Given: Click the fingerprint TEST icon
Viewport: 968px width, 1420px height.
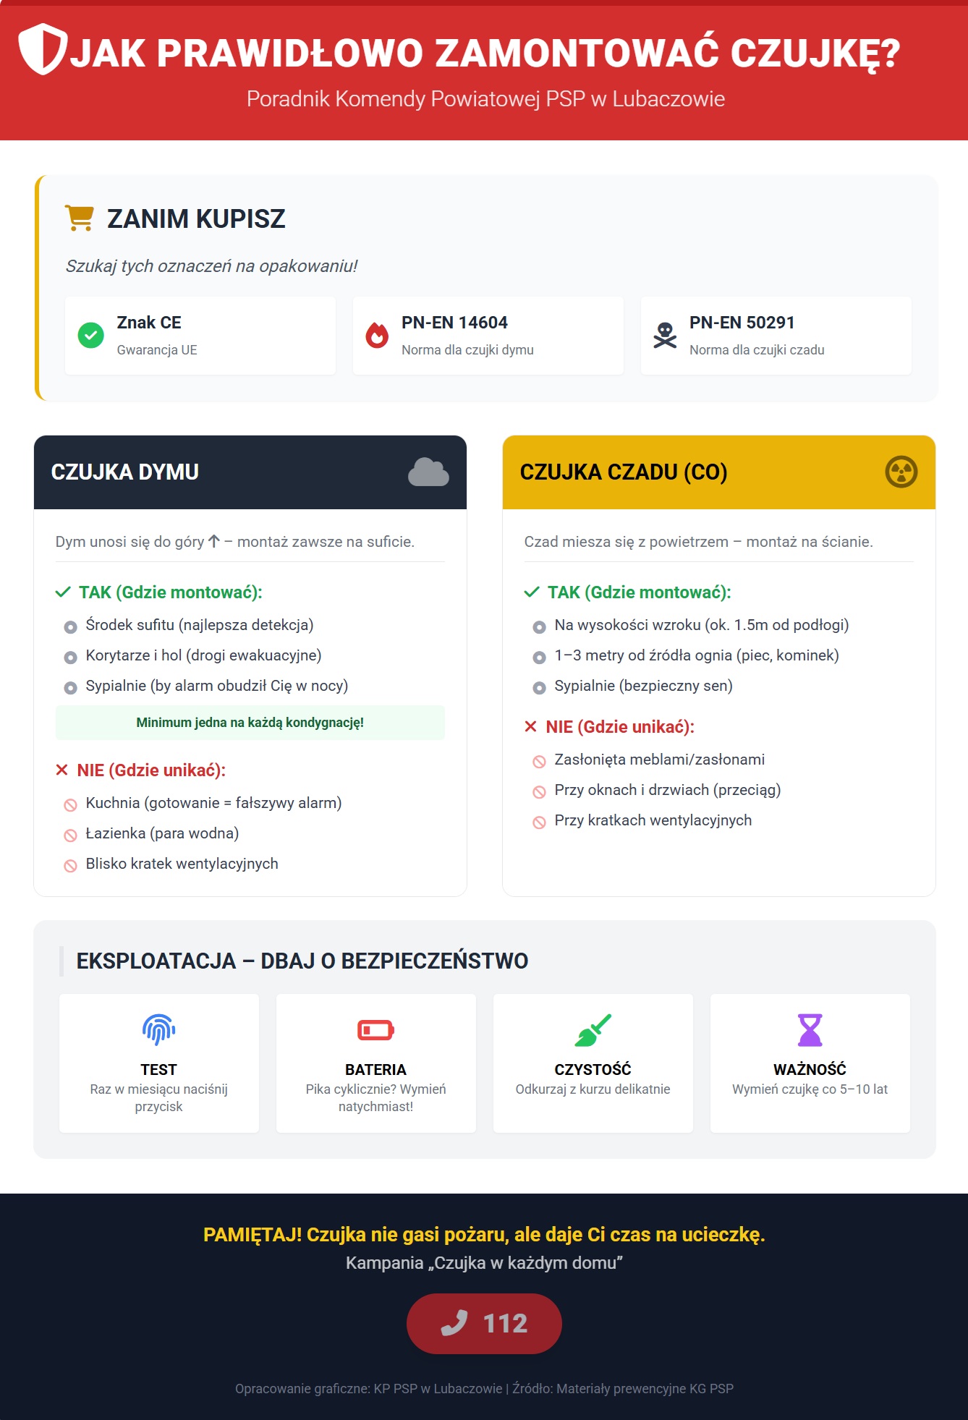Looking at the screenshot, I should [x=158, y=1029].
